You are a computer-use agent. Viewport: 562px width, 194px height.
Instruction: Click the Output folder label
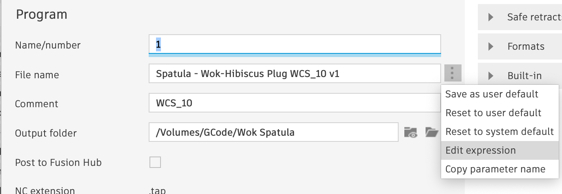(x=46, y=133)
